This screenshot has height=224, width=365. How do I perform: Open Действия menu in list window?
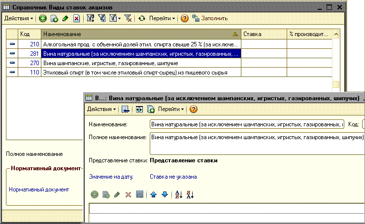(x=19, y=18)
